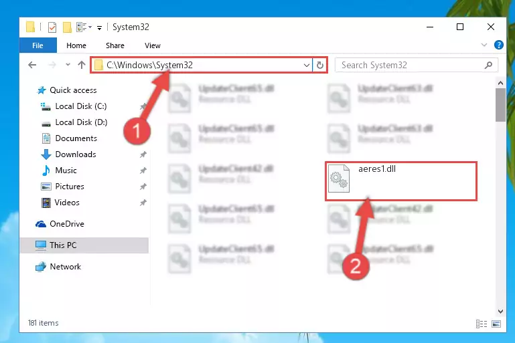Image resolution: width=515 pixels, height=343 pixels.
Task: Click the C:\Windows\System32 address bar
Action: coord(201,65)
